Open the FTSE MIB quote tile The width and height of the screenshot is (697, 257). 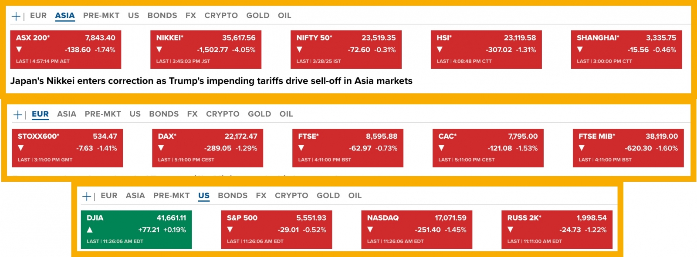click(x=628, y=148)
